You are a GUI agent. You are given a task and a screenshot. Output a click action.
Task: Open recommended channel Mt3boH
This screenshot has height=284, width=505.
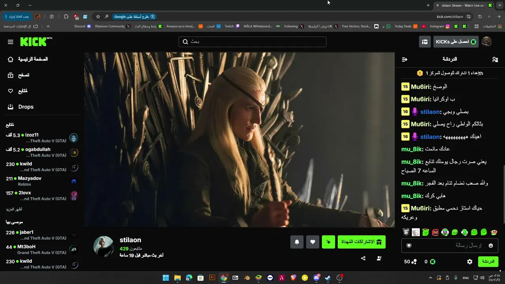tap(42, 249)
